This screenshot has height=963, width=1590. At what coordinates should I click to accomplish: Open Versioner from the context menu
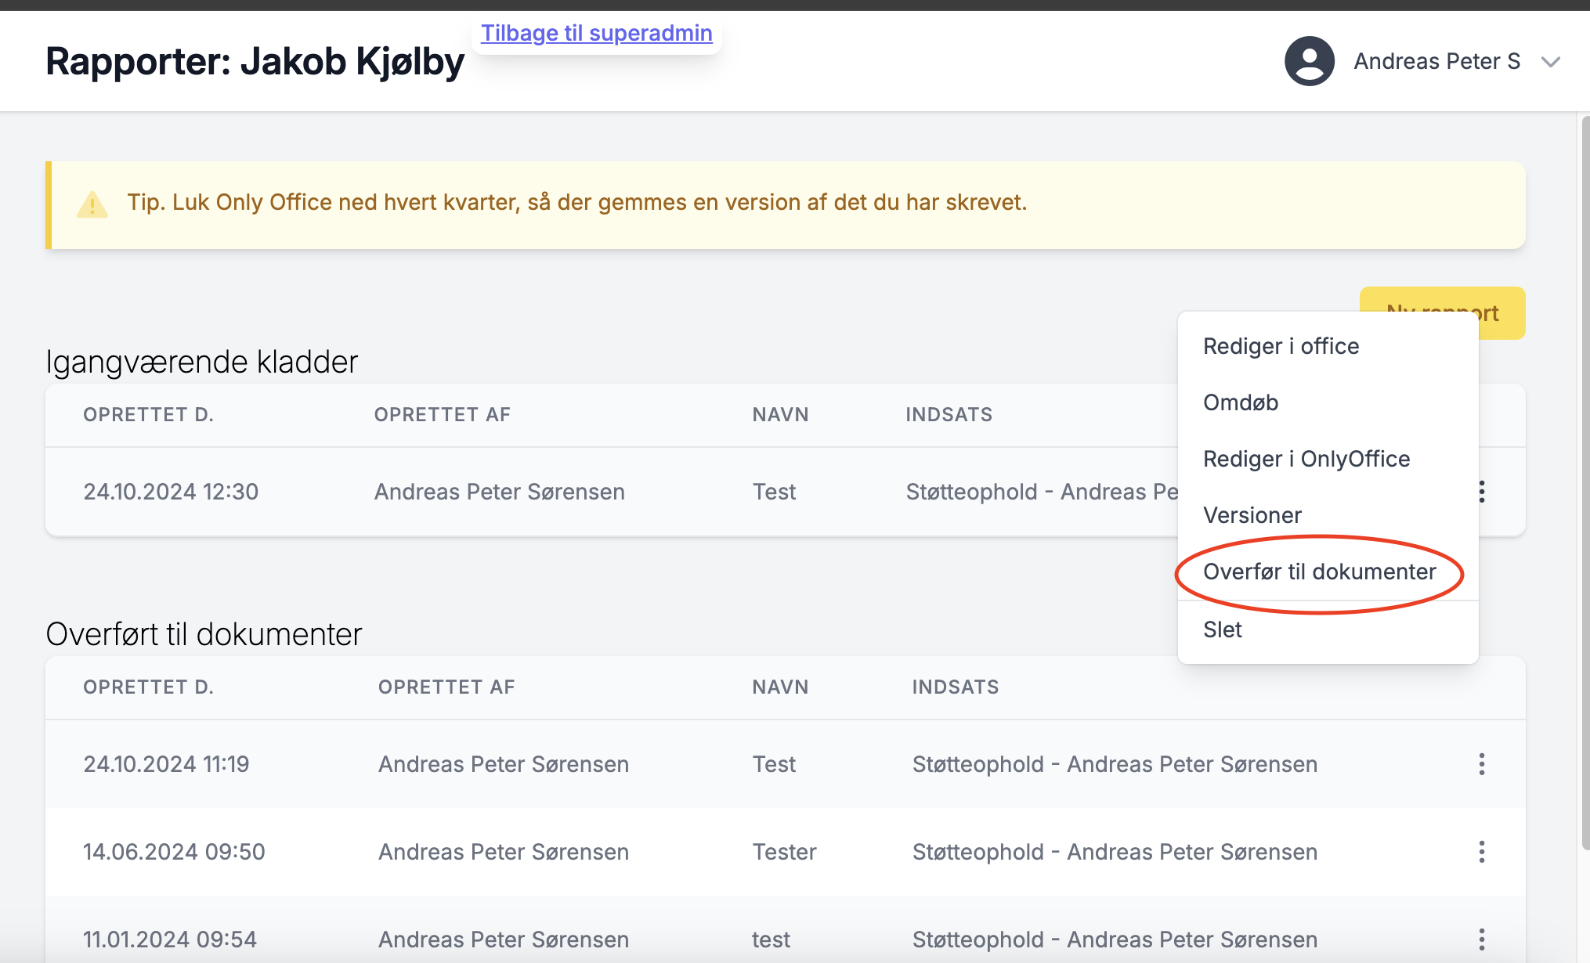pyautogui.click(x=1252, y=515)
